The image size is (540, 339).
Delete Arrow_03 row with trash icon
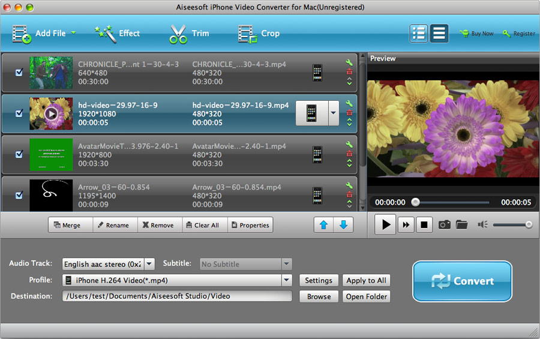[x=349, y=194]
